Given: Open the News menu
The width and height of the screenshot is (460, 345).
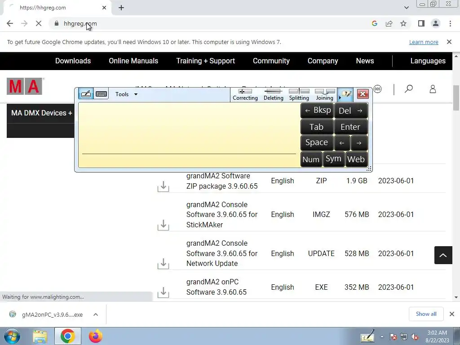Looking at the screenshot, I should tap(365, 61).
